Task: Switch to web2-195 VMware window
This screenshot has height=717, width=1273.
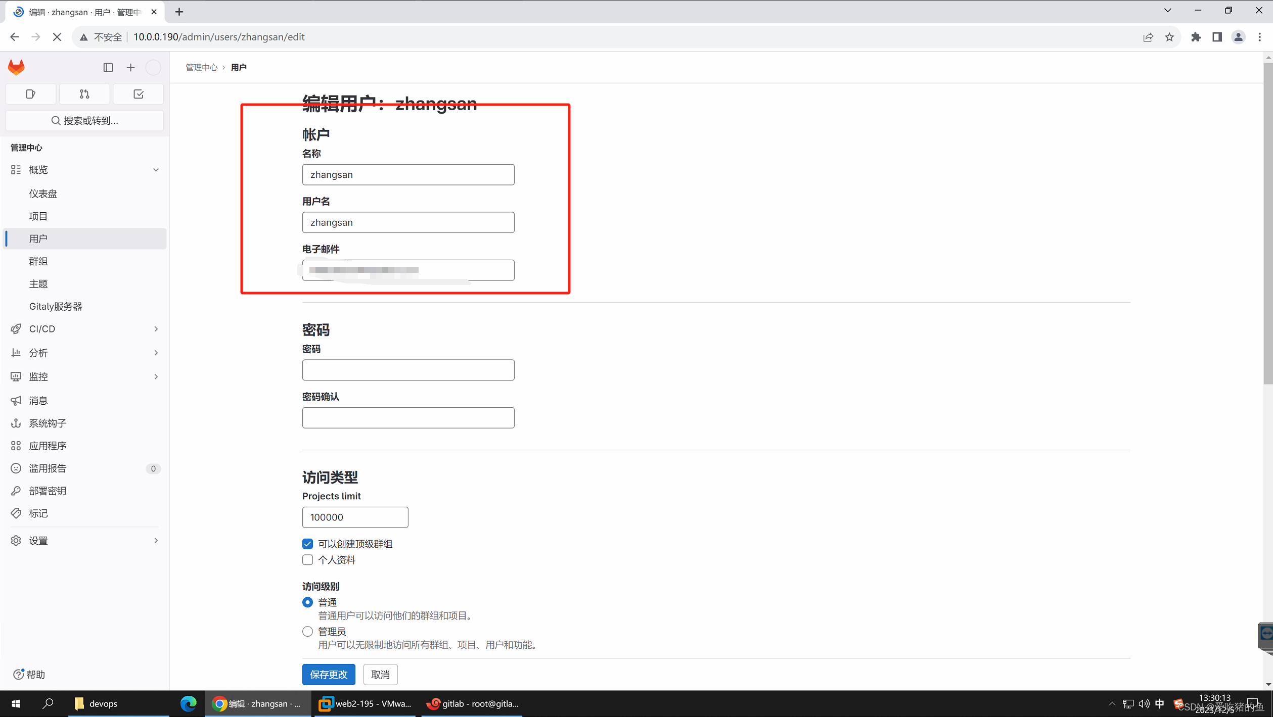Action: pos(366,704)
